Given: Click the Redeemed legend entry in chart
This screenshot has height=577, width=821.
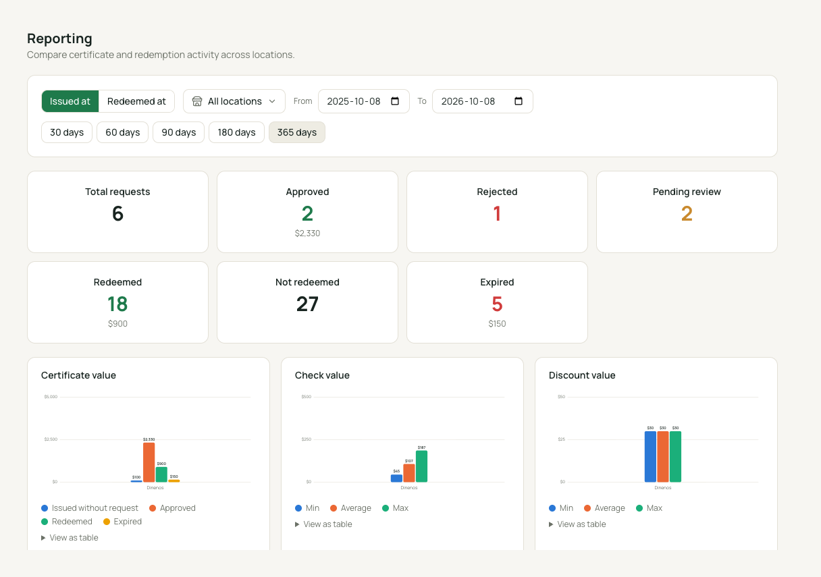Looking at the screenshot, I should [67, 522].
